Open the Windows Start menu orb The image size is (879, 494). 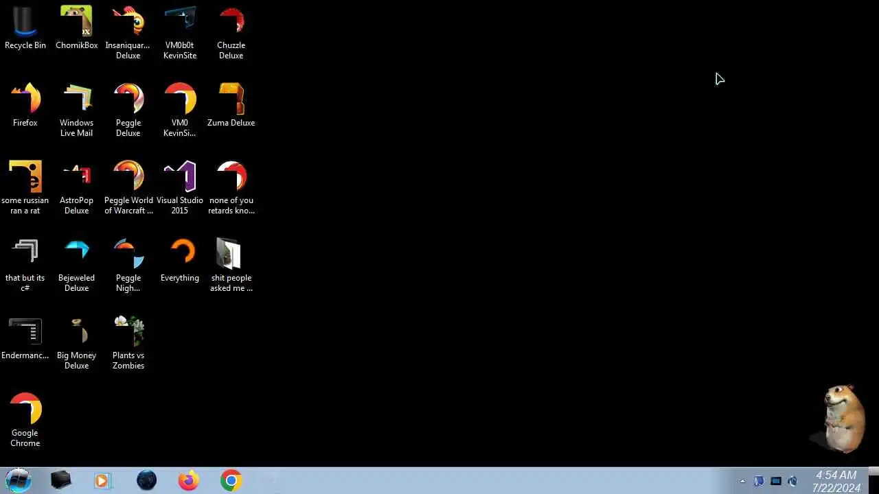[19, 480]
